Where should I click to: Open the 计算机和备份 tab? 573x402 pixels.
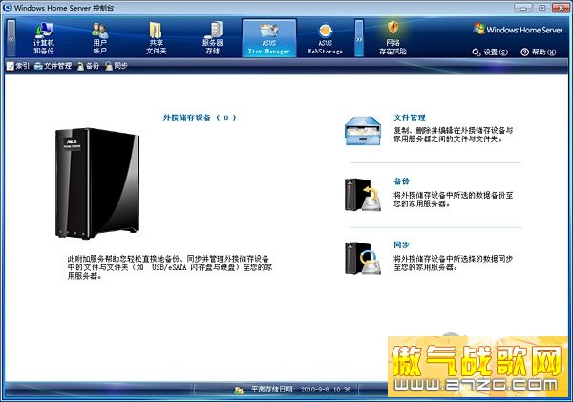coord(44,38)
